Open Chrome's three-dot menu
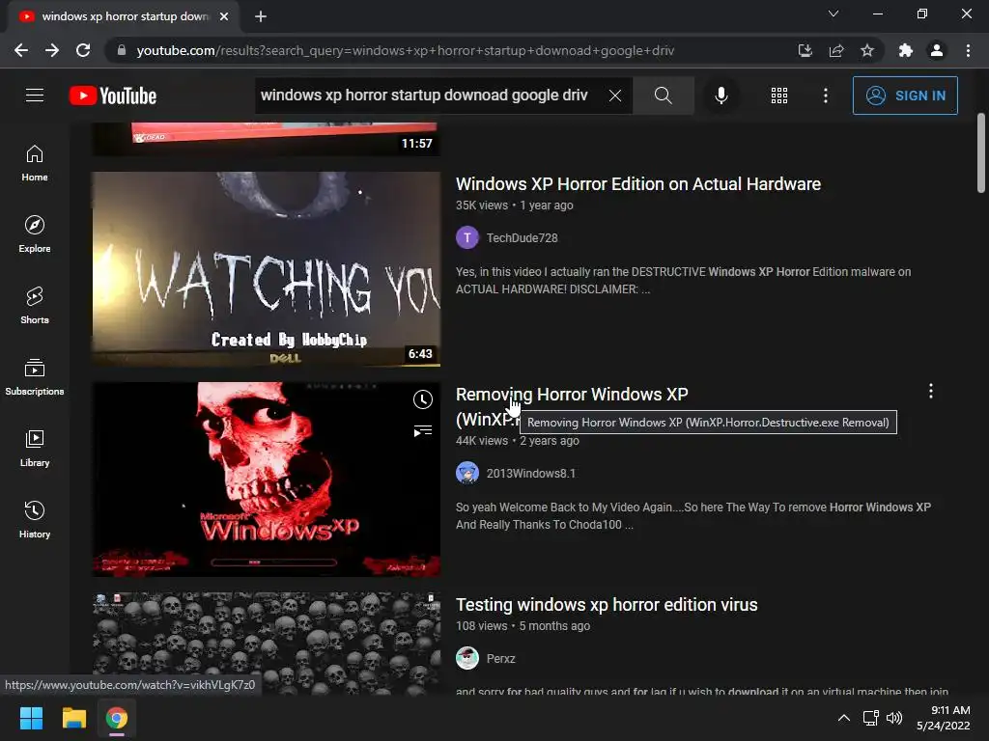The image size is (989, 741). (968, 50)
